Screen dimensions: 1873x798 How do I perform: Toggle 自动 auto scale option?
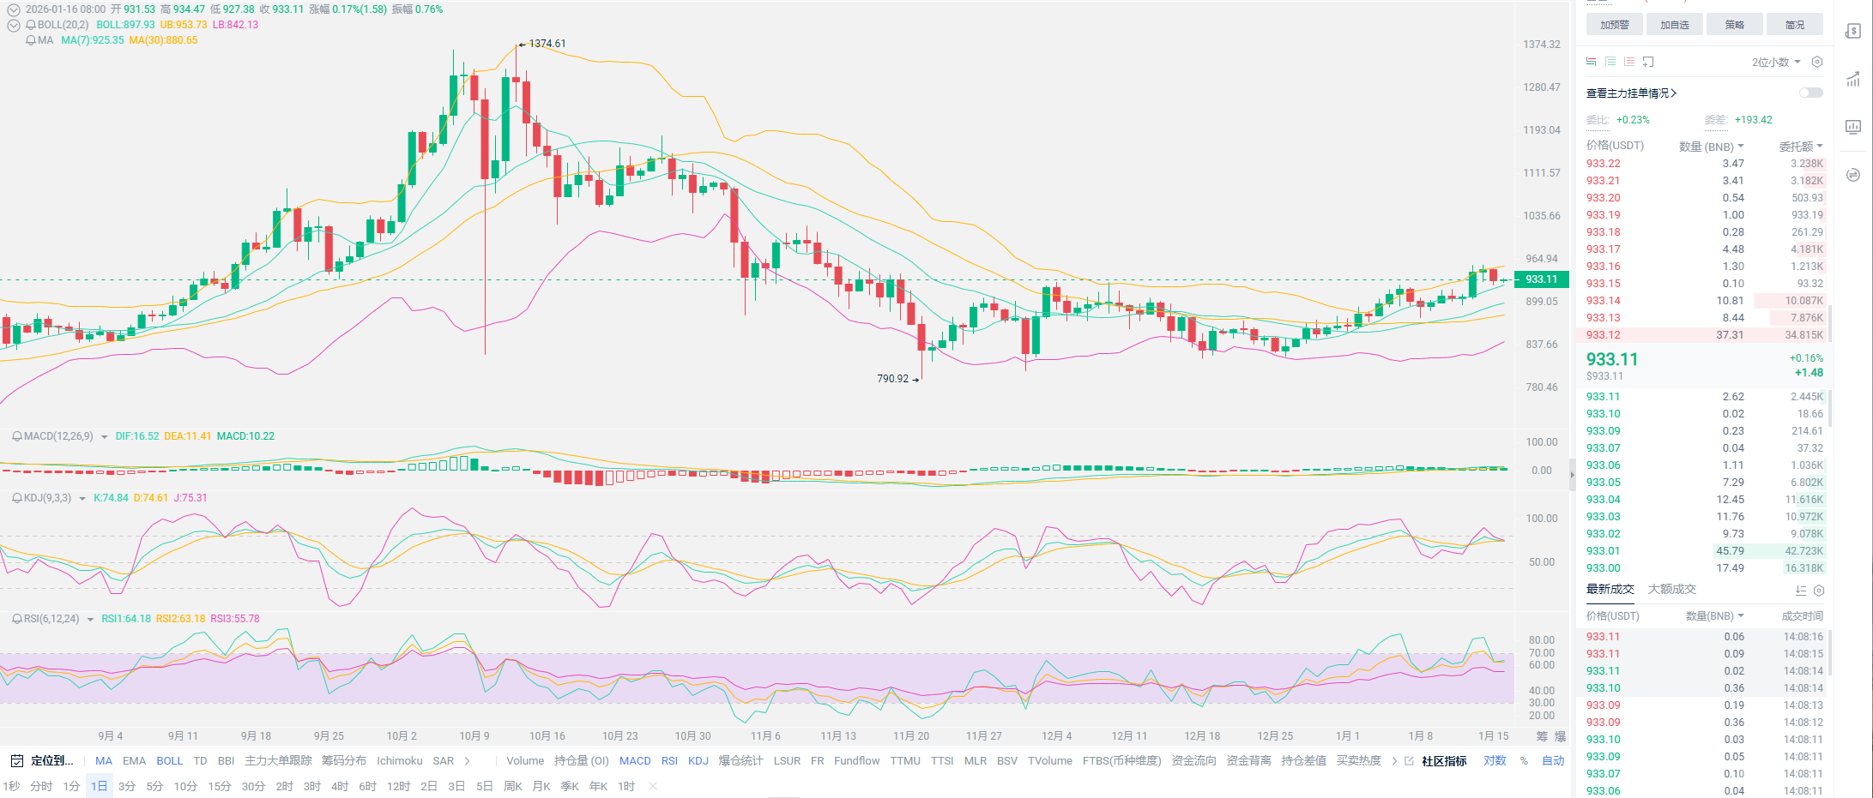pyautogui.click(x=1553, y=761)
